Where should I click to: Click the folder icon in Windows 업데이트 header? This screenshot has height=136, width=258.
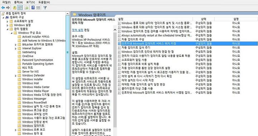75,15
